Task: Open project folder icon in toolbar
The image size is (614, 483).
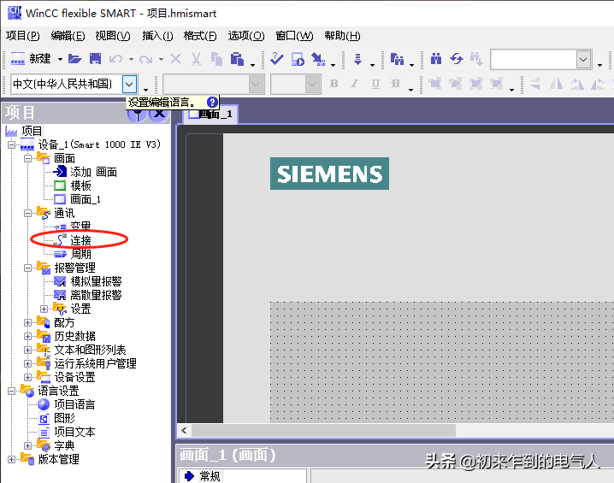Action: click(74, 59)
